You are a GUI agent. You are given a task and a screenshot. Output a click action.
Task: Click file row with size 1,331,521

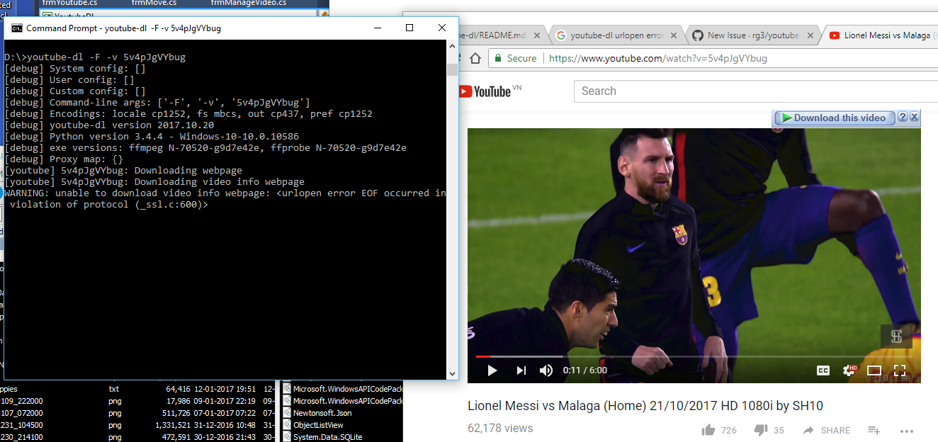tap(138, 425)
